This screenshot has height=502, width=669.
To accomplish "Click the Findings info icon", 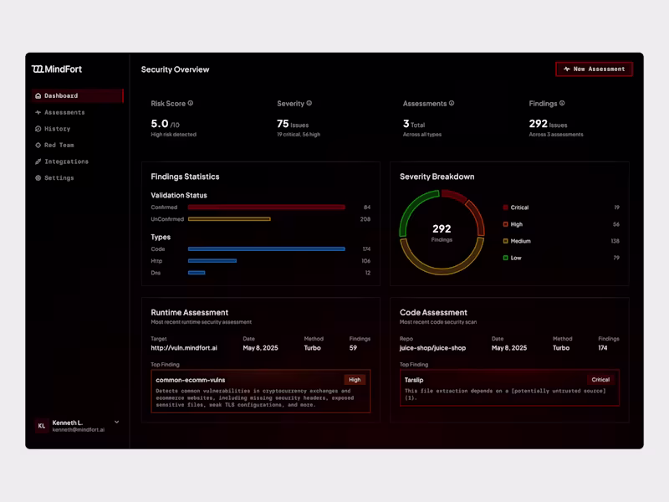I will [562, 103].
